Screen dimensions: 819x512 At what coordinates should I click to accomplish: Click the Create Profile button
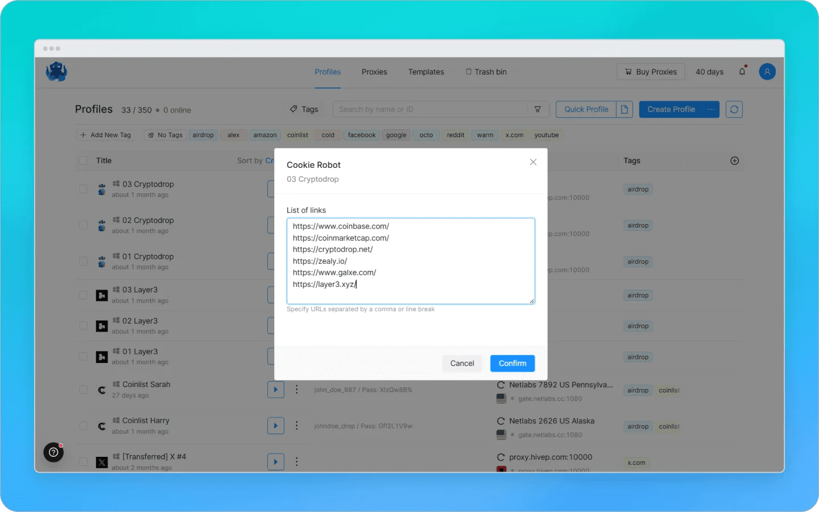tap(671, 109)
